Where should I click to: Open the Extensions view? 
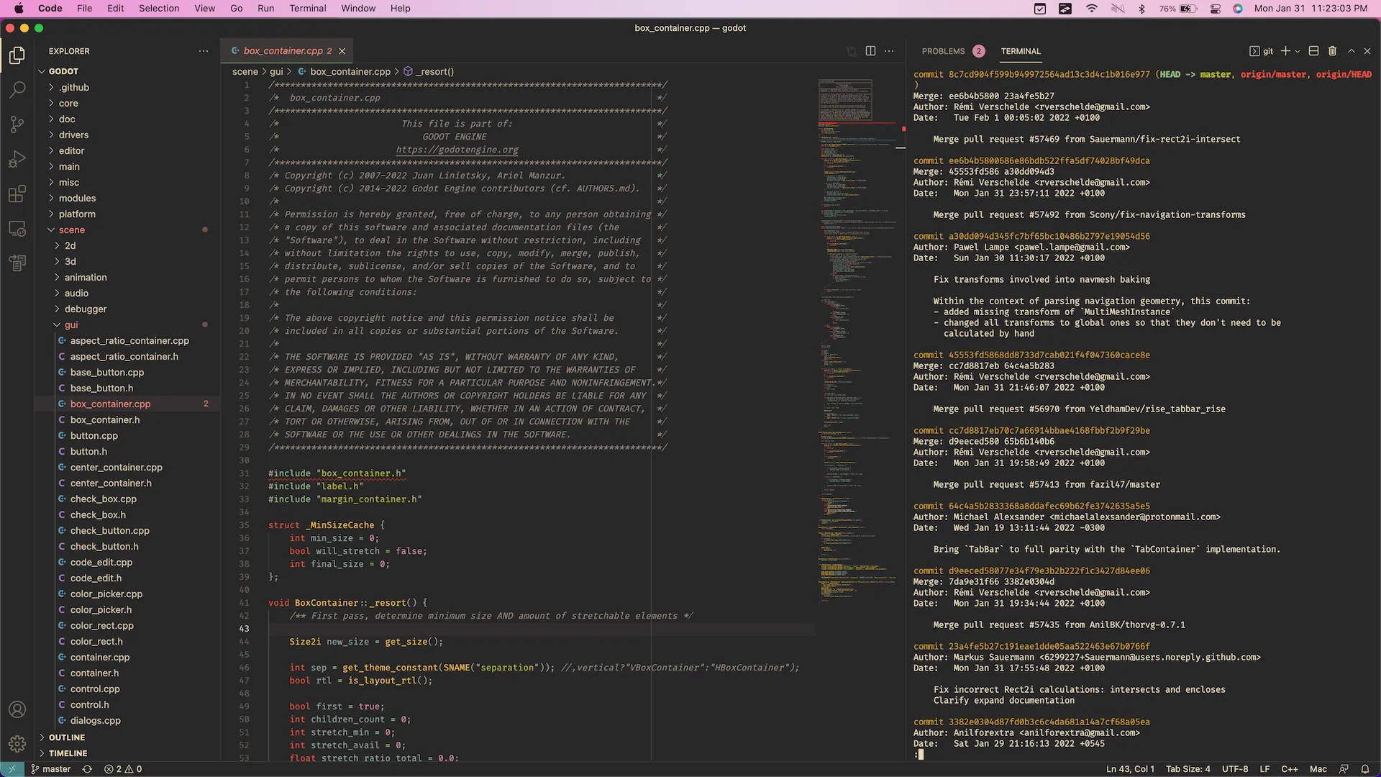pyautogui.click(x=17, y=194)
